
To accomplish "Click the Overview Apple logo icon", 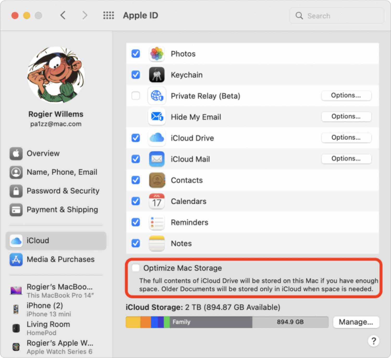I will click(16, 153).
